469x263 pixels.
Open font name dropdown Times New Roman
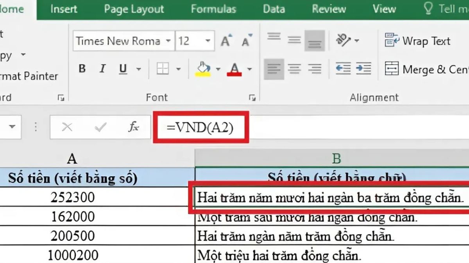click(x=168, y=41)
